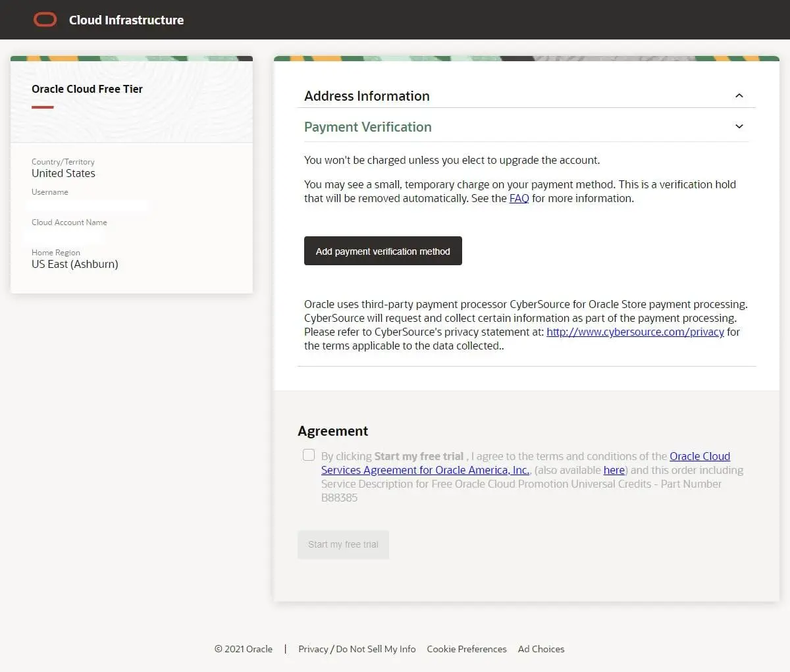Click the United States country value
This screenshot has height=672, width=790.
(63, 173)
